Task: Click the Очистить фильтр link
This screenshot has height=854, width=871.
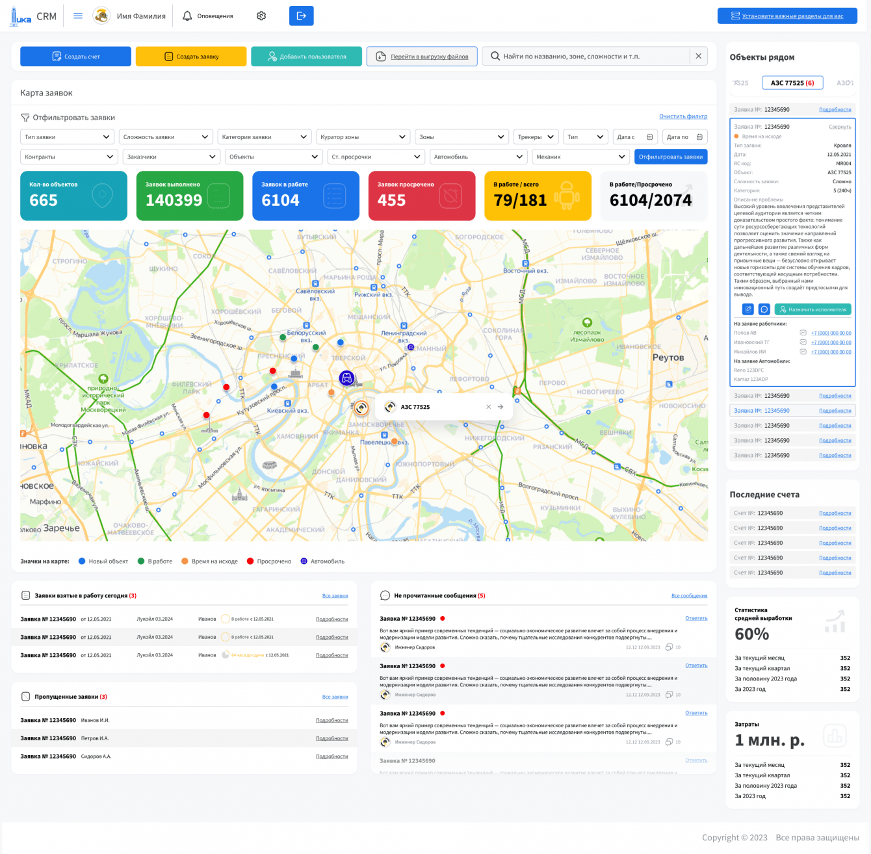Action: click(682, 116)
